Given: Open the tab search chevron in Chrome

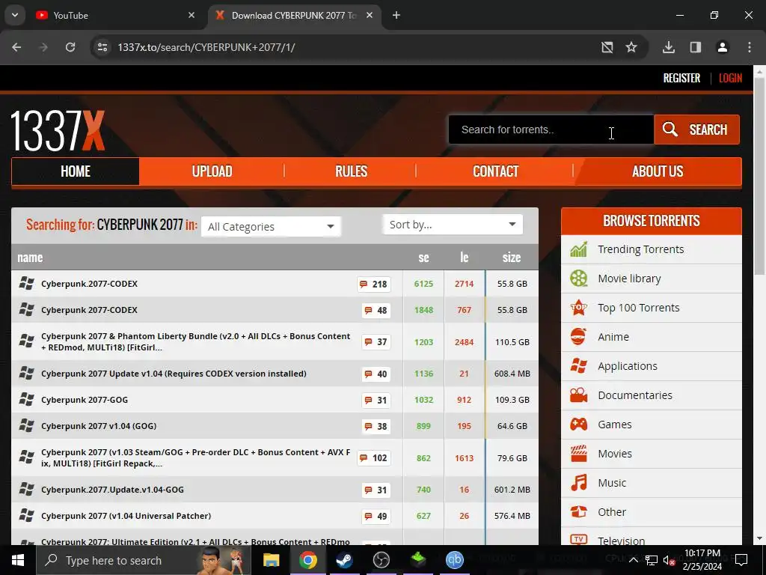Looking at the screenshot, I should 15,15.
